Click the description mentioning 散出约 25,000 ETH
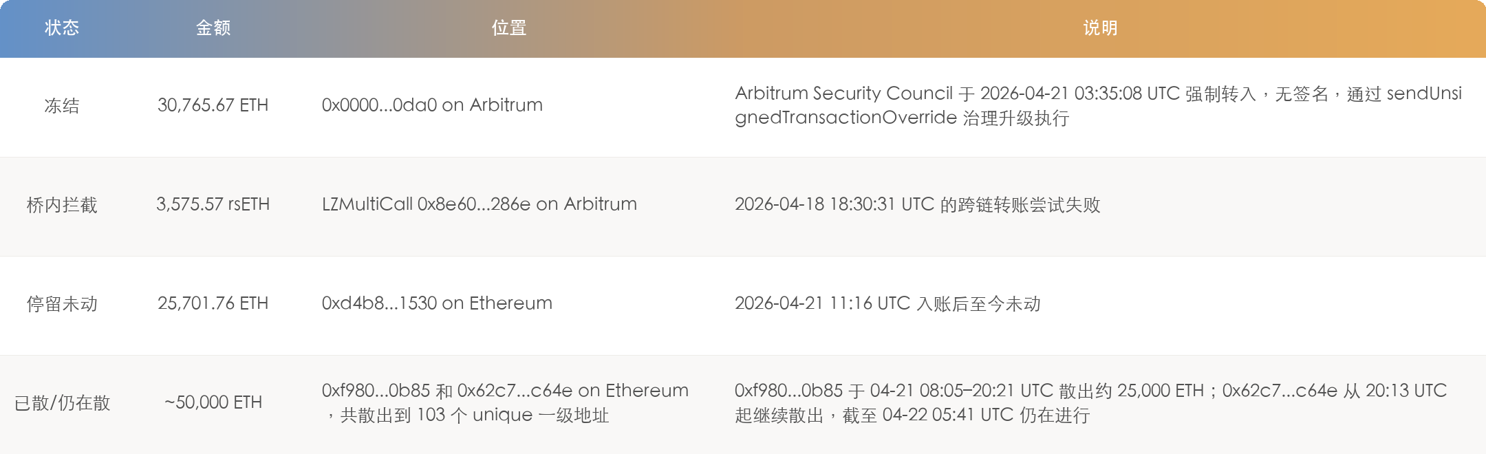Image resolution: width=1486 pixels, height=454 pixels. (x=1090, y=403)
